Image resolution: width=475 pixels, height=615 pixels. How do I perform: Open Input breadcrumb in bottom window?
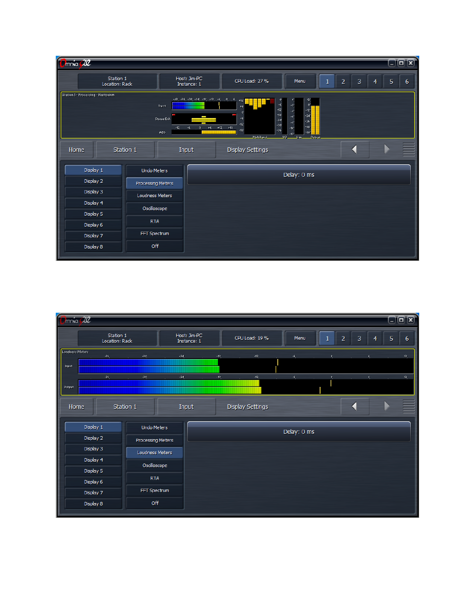[x=186, y=407]
